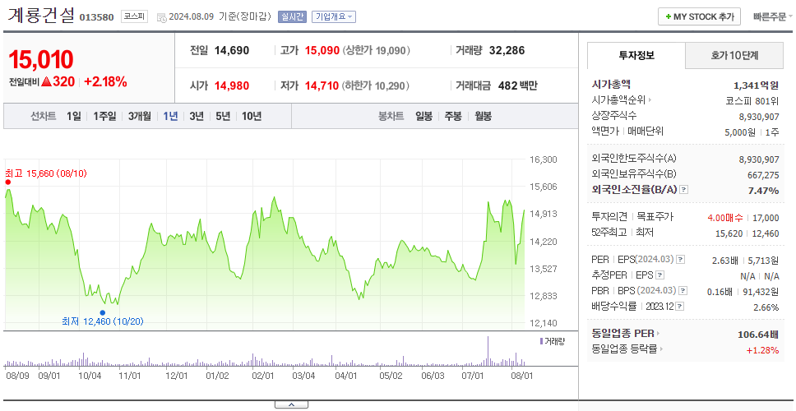This screenshot has height=411, width=796.
Task: Select the 10년 line chart period
Action: coord(252,116)
